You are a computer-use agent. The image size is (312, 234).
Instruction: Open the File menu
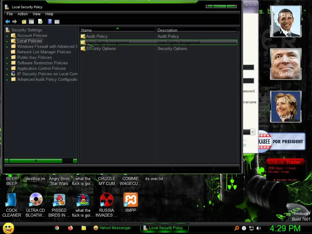point(9,14)
